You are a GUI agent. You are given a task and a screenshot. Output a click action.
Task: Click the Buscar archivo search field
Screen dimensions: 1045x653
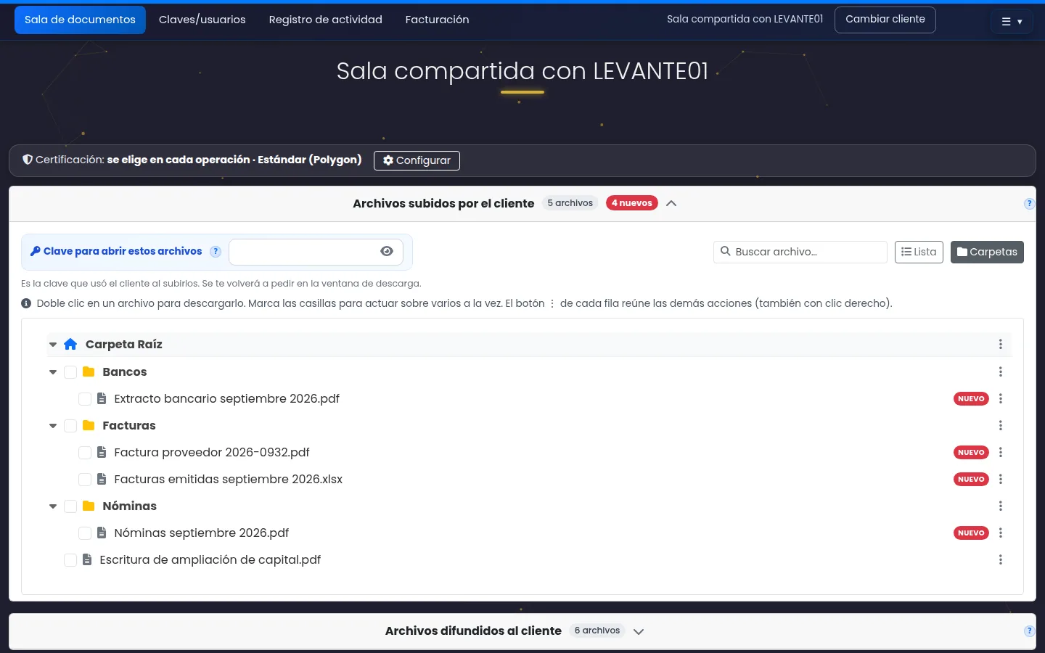pyautogui.click(x=800, y=252)
